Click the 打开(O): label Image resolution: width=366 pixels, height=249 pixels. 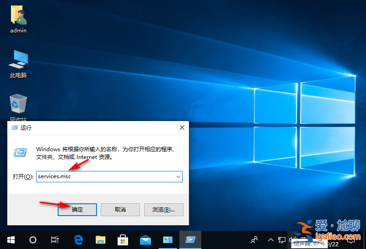coord(23,177)
